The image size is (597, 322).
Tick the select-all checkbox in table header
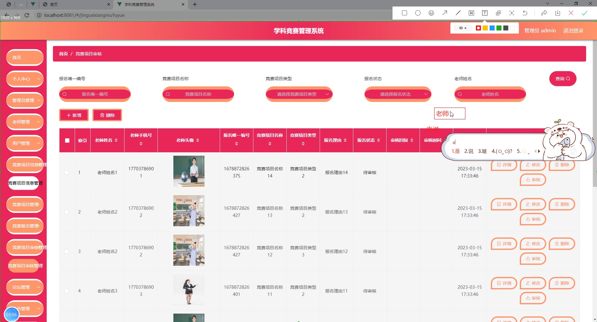click(x=67, y=140)
